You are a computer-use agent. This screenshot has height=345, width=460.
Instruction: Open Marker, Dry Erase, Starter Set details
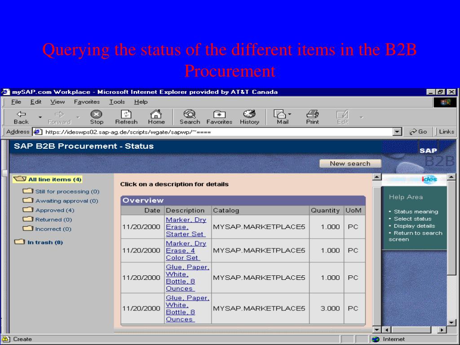pyautogui.click(x=186, y=227)
